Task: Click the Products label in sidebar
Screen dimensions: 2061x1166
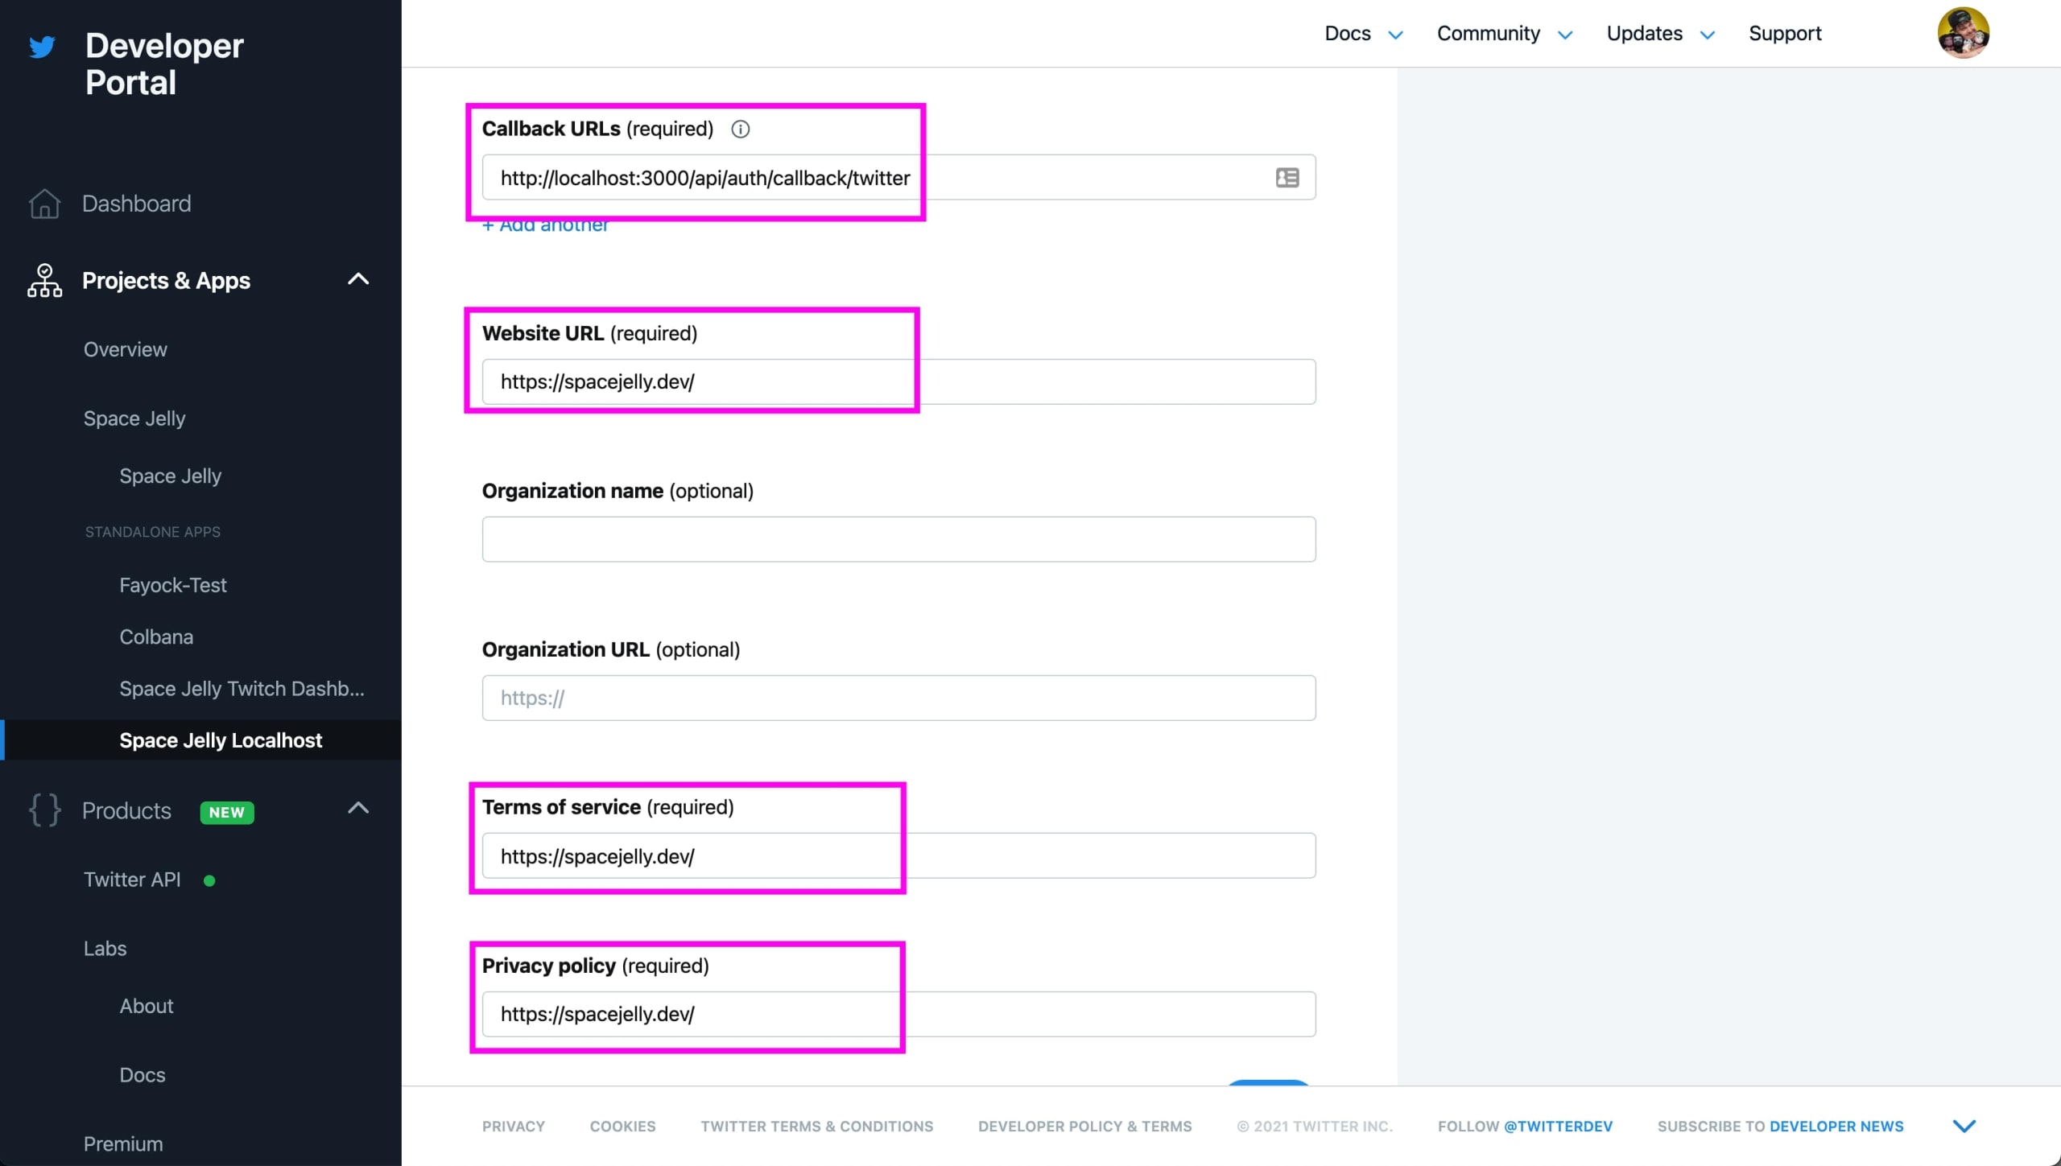Action: (126, 810)
